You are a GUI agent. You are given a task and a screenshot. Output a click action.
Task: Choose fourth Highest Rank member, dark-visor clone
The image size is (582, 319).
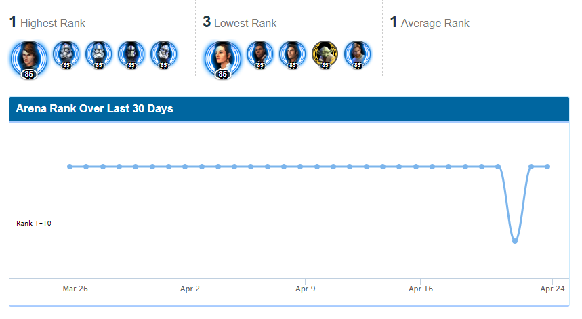coord(131,55)
